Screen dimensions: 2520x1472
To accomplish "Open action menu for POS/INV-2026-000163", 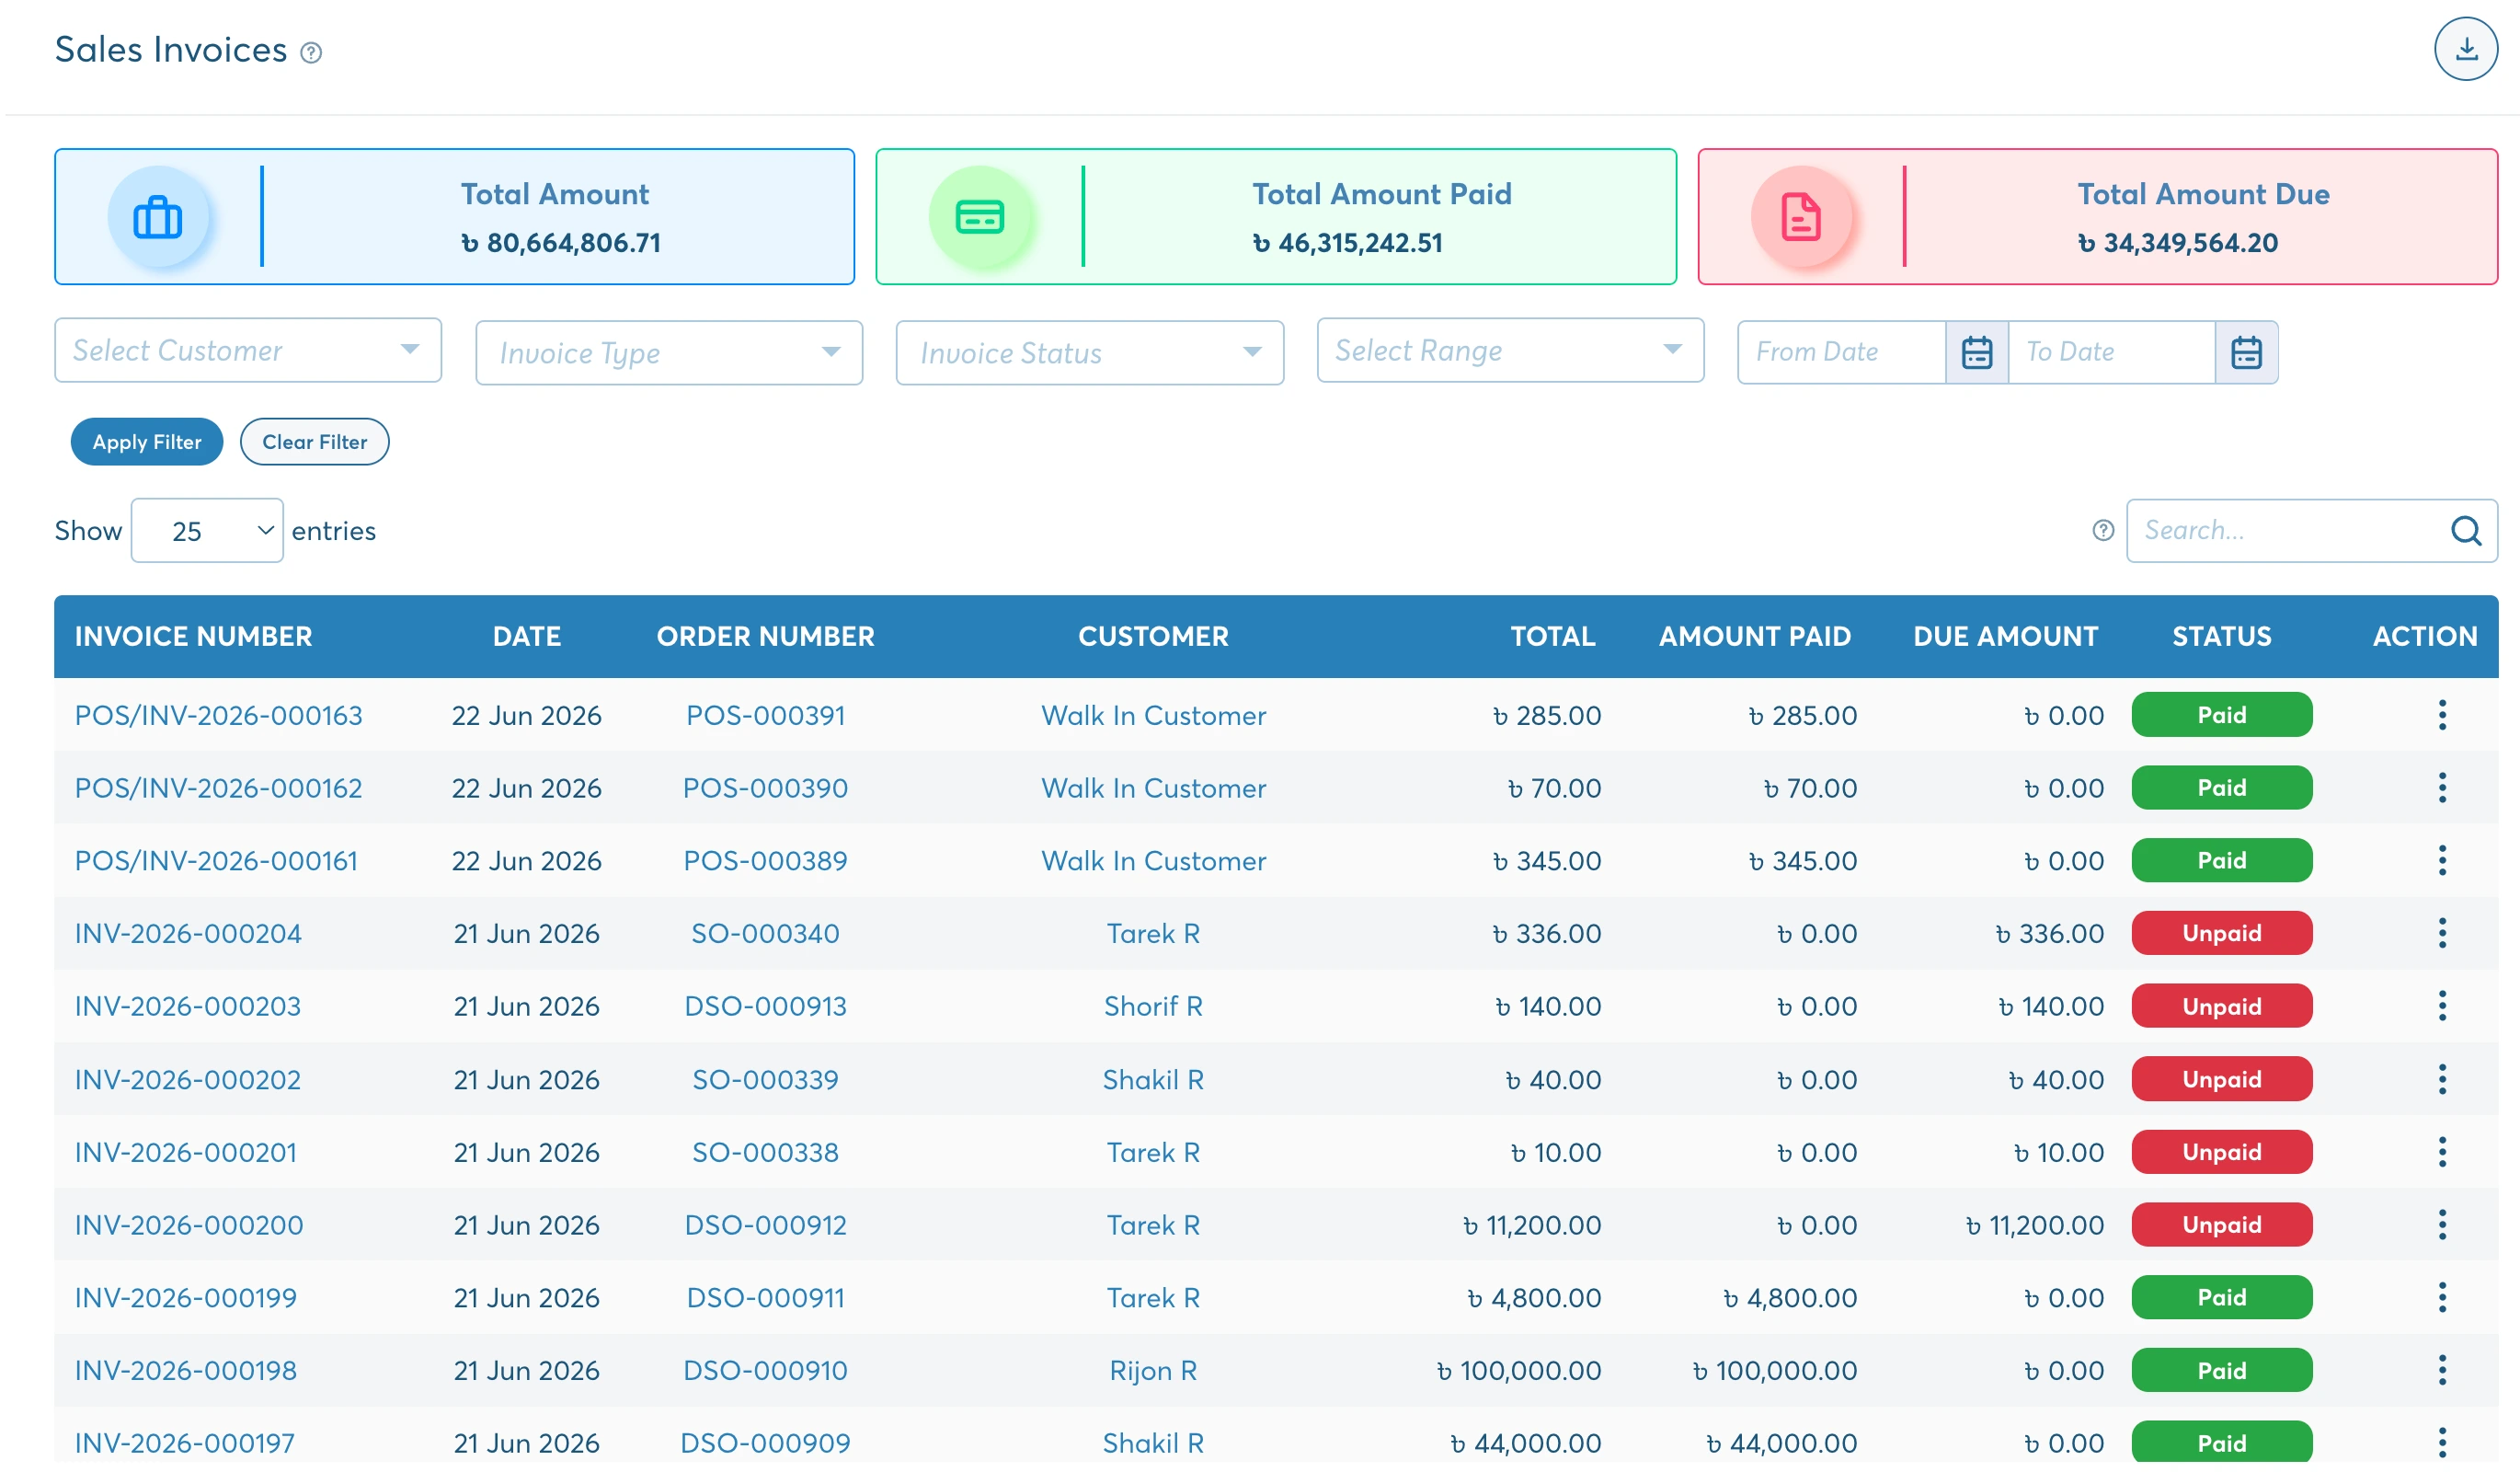I will coord(2441,715).
